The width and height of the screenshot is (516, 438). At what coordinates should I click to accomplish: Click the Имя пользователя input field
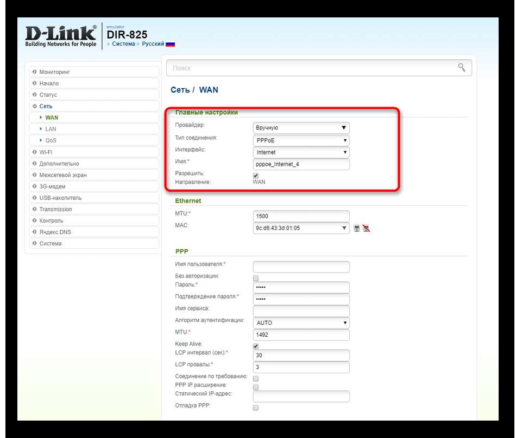[x=301, y=267]
